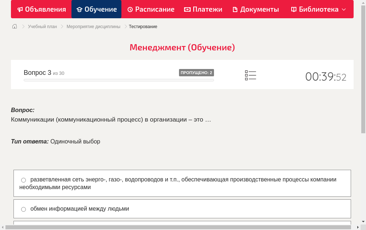Click the payment card icon on Платежи

click(x=187, y=9)
